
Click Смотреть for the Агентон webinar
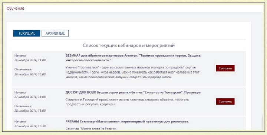[225, 68]
